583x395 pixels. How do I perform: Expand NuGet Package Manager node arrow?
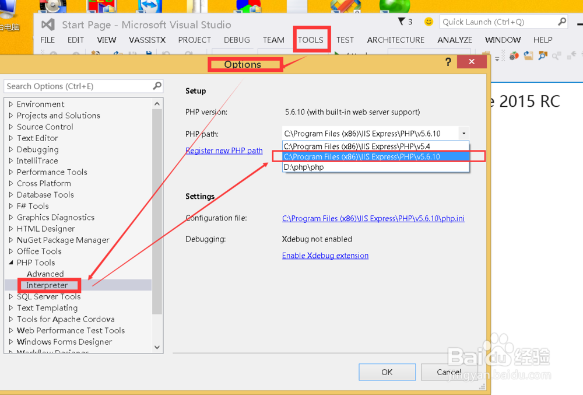pyautogui.click(x=10, y=240)
